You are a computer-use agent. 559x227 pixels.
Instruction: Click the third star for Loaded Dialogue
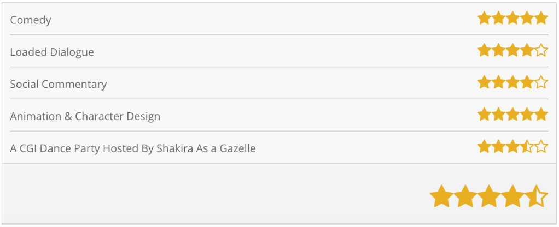pyautogui.click(x=513, y=51)
